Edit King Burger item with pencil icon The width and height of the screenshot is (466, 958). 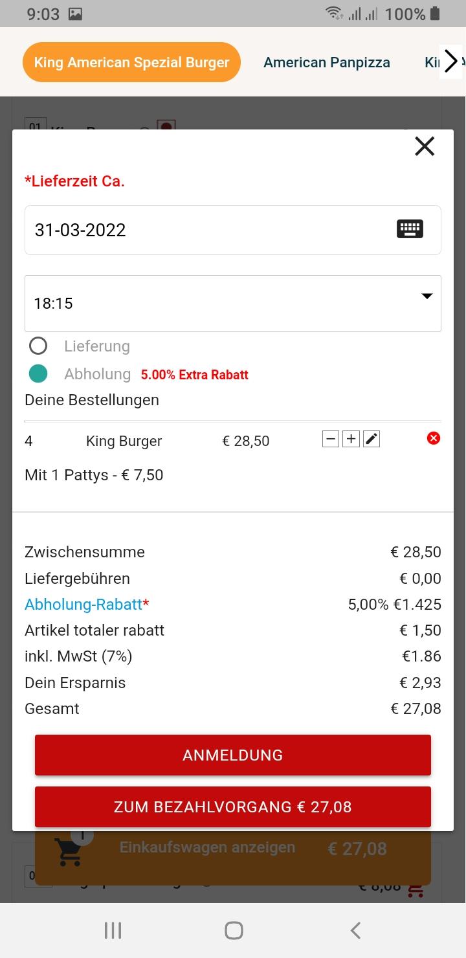(371, 439)
